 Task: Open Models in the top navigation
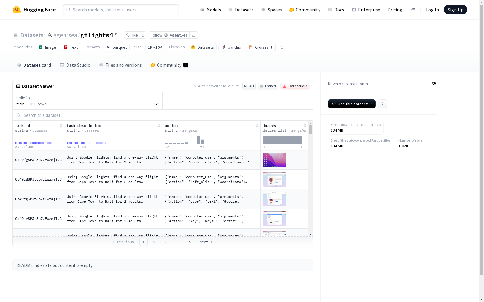(211, 10)
